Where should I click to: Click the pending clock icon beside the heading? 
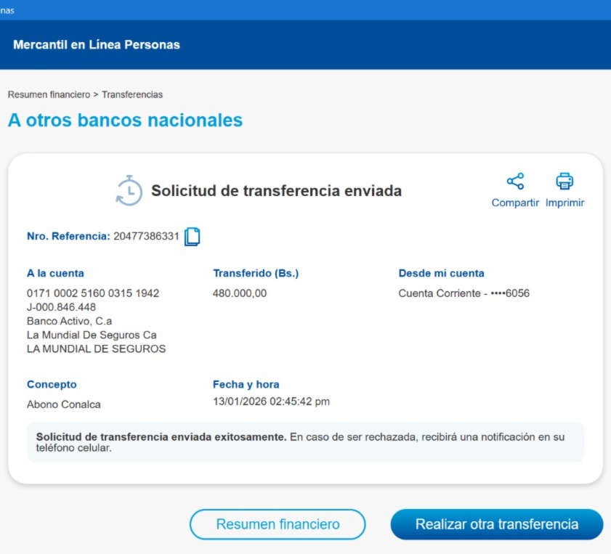pos(129,190)
